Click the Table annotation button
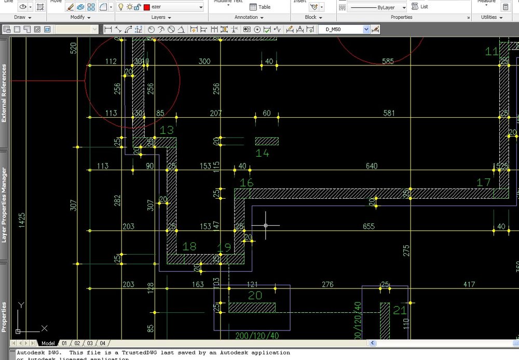This screenshot has width=519, height=360. click(x=260, y=7)
